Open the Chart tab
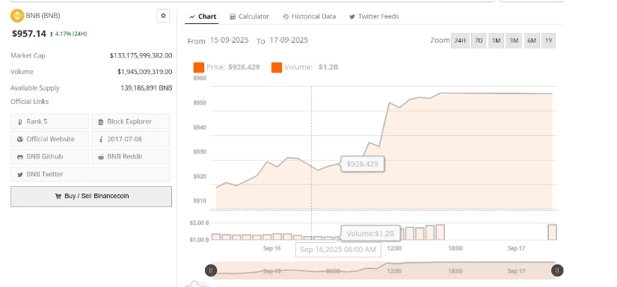This screenshot has width=617, height=287. [203, 16]
